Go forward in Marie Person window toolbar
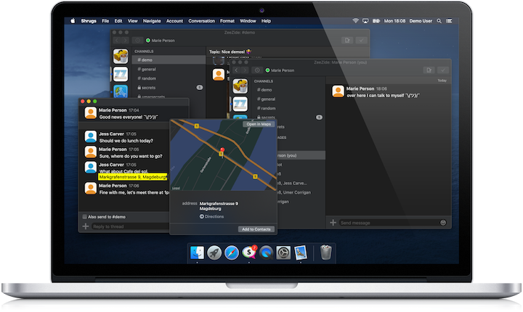The height and width of the screenshot is (312, 523). pos(245,70)
